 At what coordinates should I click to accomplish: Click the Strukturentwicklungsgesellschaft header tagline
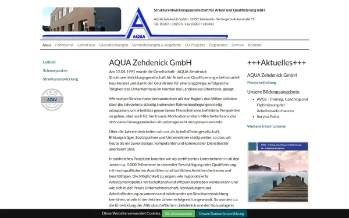[x=209, y=10]
